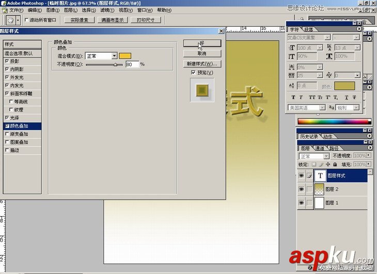Click the All Caps TT icon
The image size is (377, 274).
coord(312,97)
